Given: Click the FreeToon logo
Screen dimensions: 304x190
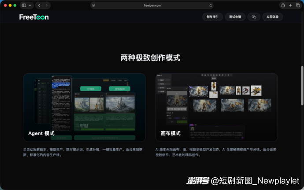Looking at the screenshot, I should (x=34, y=17).
